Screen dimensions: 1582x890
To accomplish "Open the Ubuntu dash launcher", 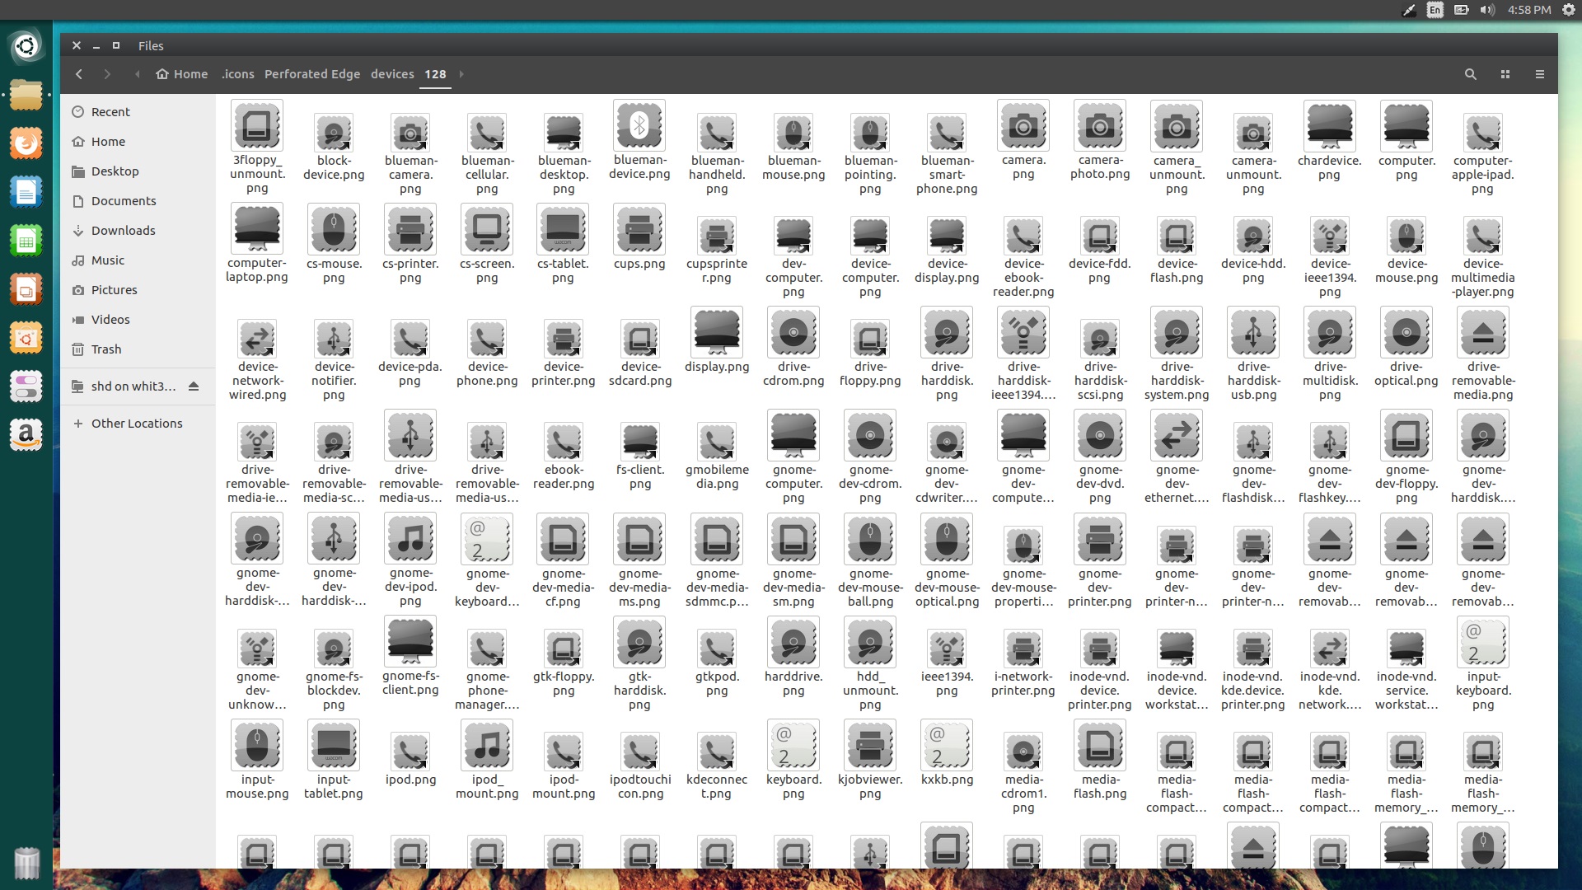I will pyautogui.click(x=26, y=45).
